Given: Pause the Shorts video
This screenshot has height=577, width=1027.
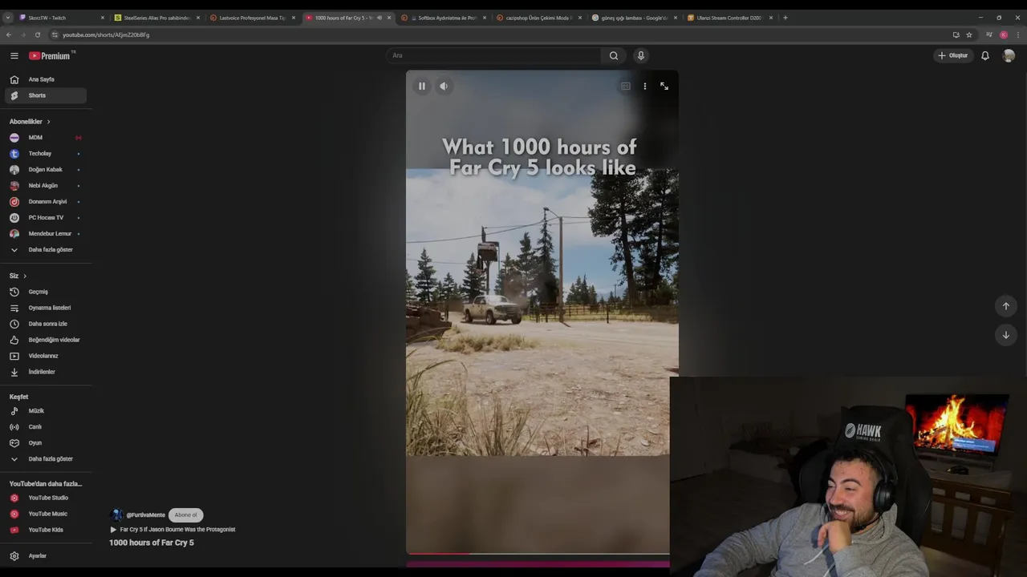Looking at the screenshot, I should [422, 86].
